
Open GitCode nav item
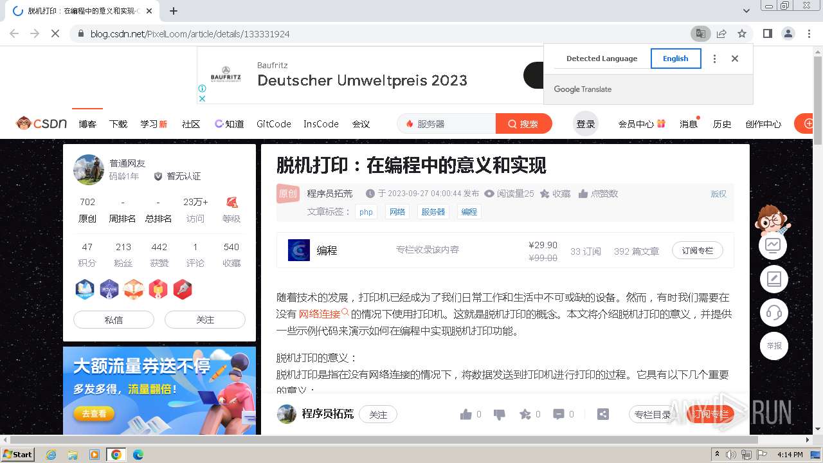point(274,124)
